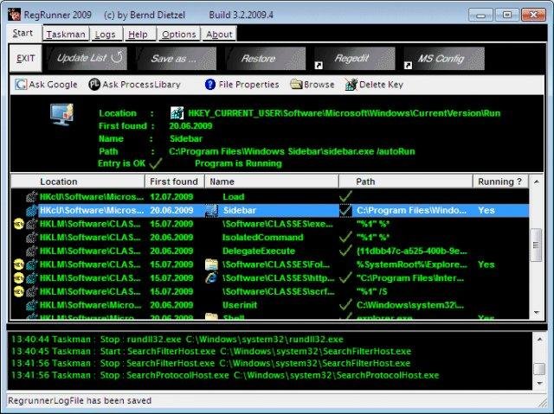The height and width of the screenshot is (414, 554).
Task: Launch Regedit shortcut button
Action: (355, 58)
